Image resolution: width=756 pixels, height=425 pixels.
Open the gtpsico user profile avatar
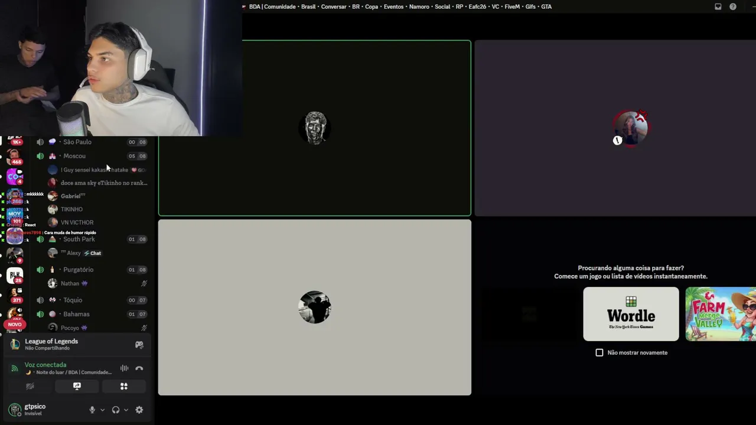[x=15, y=409]
